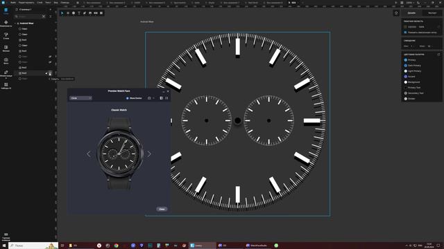The height and width of the screenshot is (249, 444).
Task: Switch to tab beside Design in right panel
Action: coord(432,13)
